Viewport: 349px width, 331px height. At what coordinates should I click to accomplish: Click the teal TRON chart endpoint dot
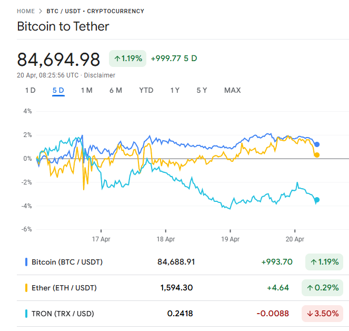pos(317,200)
